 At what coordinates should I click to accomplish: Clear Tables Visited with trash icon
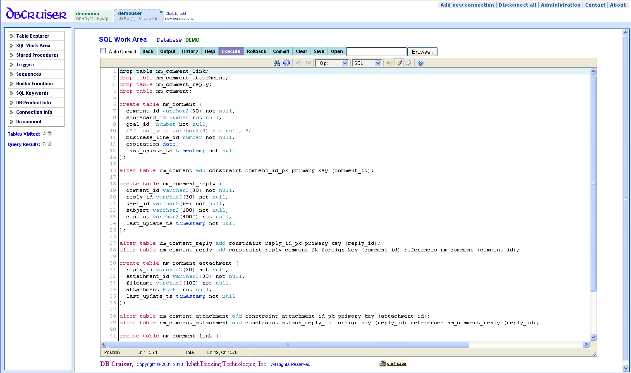[50, 134]
